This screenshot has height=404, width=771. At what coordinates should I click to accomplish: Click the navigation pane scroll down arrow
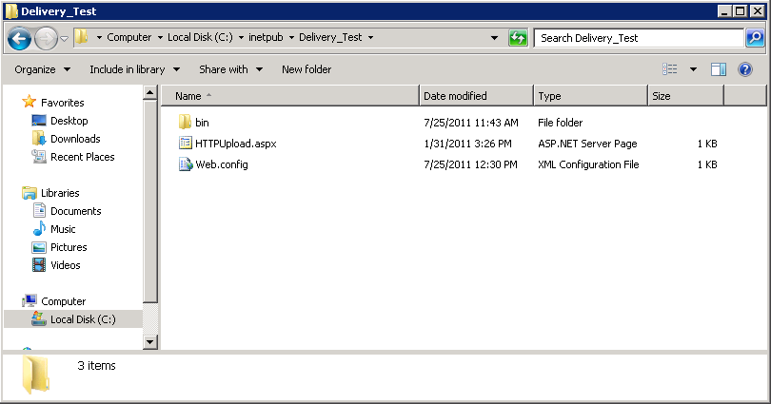pos(149,341)
